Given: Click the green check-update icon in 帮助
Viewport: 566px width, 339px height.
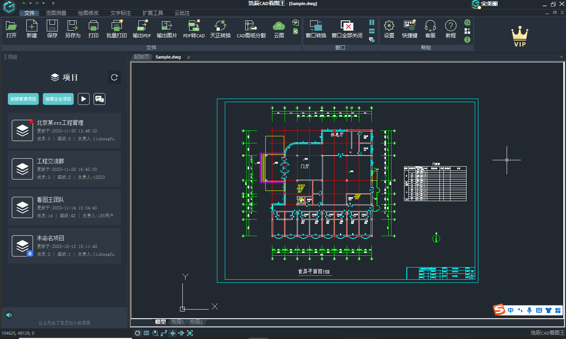Looking at the screenshot, I should point(467,22).
